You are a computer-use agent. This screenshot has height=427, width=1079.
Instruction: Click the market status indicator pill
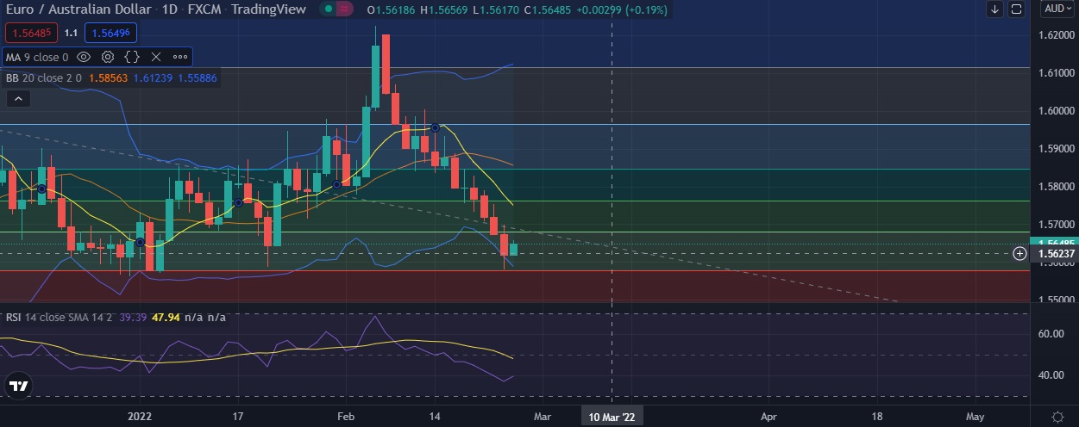pyautogui.click(x=338, y=9)
